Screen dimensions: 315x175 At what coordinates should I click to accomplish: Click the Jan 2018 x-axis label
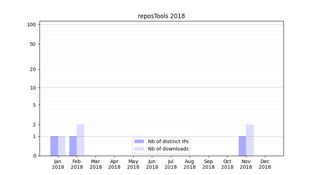coord(58,164)
